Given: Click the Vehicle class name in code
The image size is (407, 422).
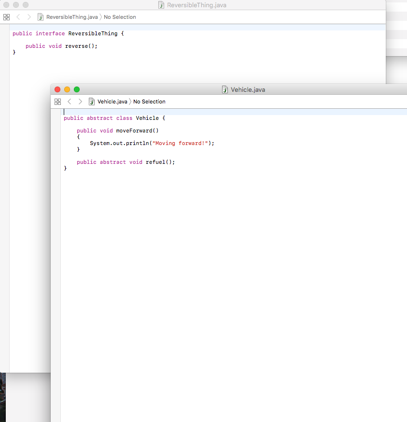Looking at the screenshot, I should 147,118.
